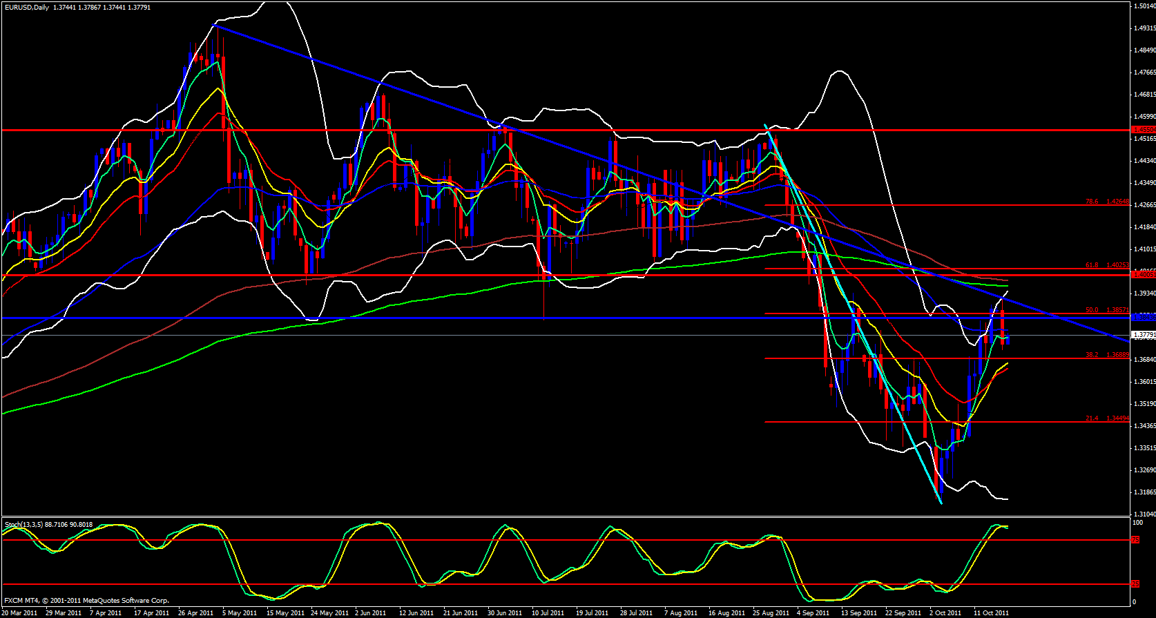Click the 20 Mar 2011 date label
Image resolution: width=1156 pixels, height=618 pixels.
20,613
